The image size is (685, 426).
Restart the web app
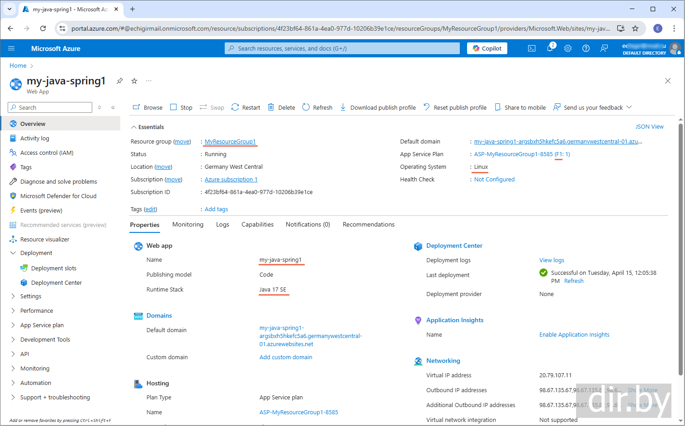[x=246, y=107]
